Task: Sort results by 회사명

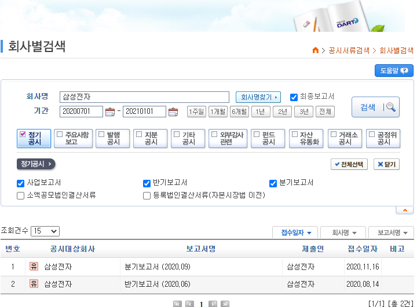Action: click(x=343, y=232)
